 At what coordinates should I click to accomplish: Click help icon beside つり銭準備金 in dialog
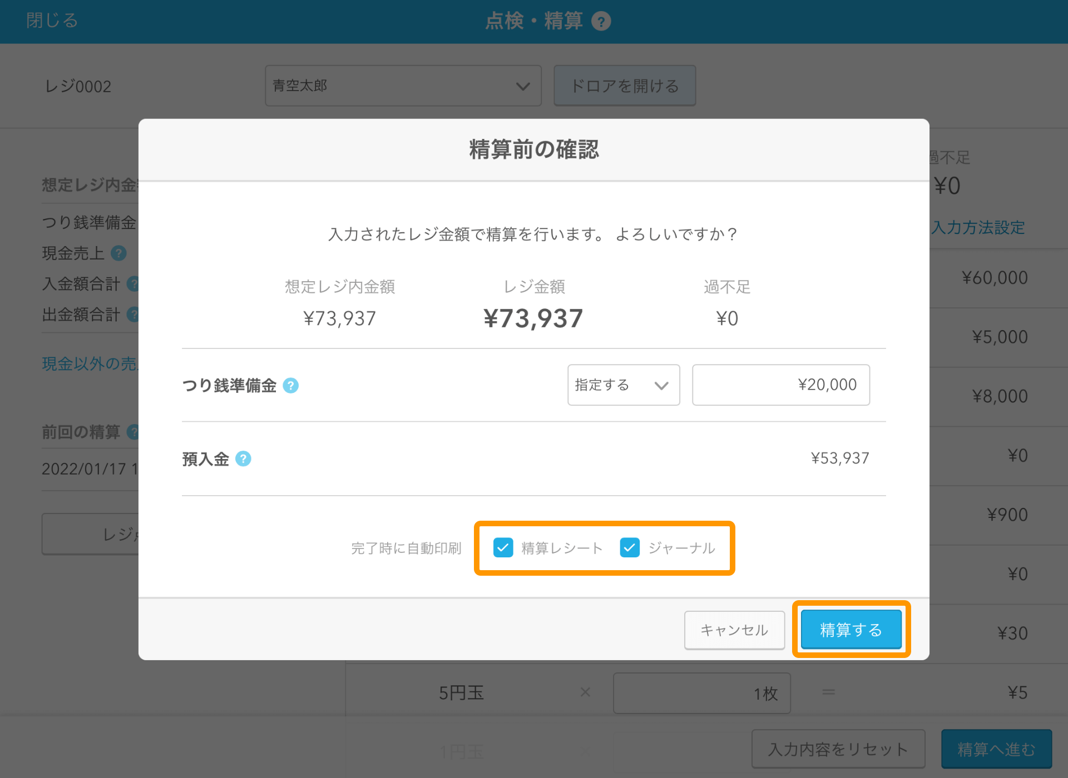[290, 385]
